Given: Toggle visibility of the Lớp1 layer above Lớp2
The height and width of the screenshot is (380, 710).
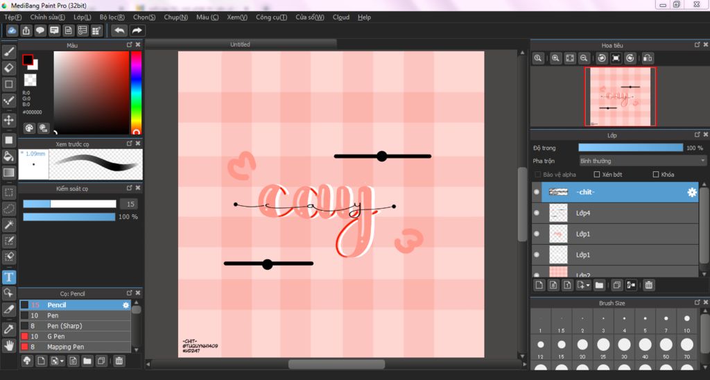Looking at the screenshot, I should (x=537, y=254).
